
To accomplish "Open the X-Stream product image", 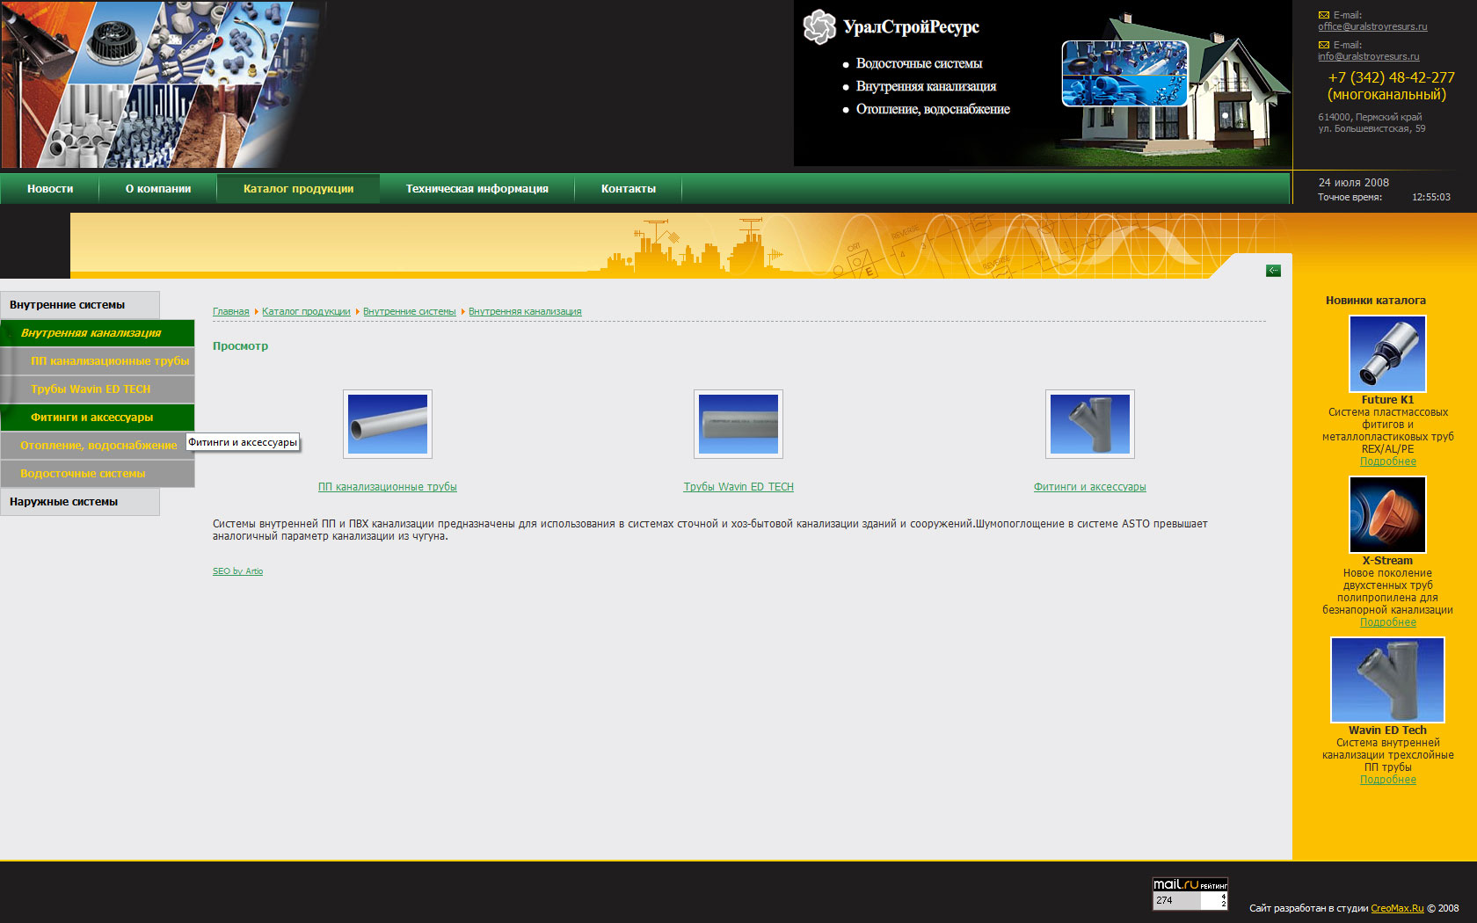I will [1387, 514].
